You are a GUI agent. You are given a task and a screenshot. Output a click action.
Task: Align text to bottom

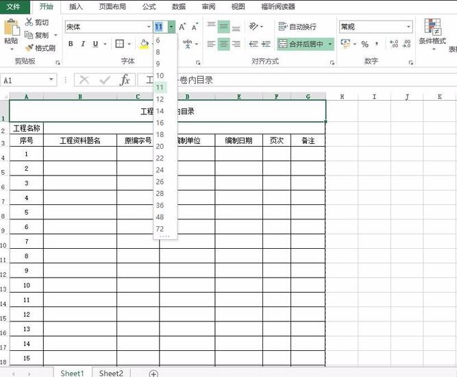(x=236, y=27)
